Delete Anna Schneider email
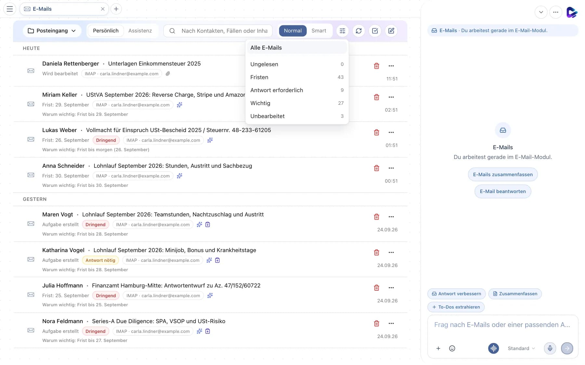The width and height of the screenshot is (585, 365). [377, 168]
